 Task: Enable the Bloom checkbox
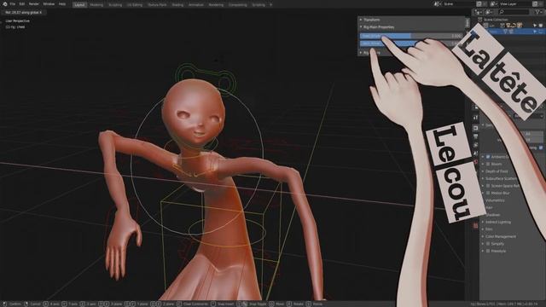click(488, 164)
